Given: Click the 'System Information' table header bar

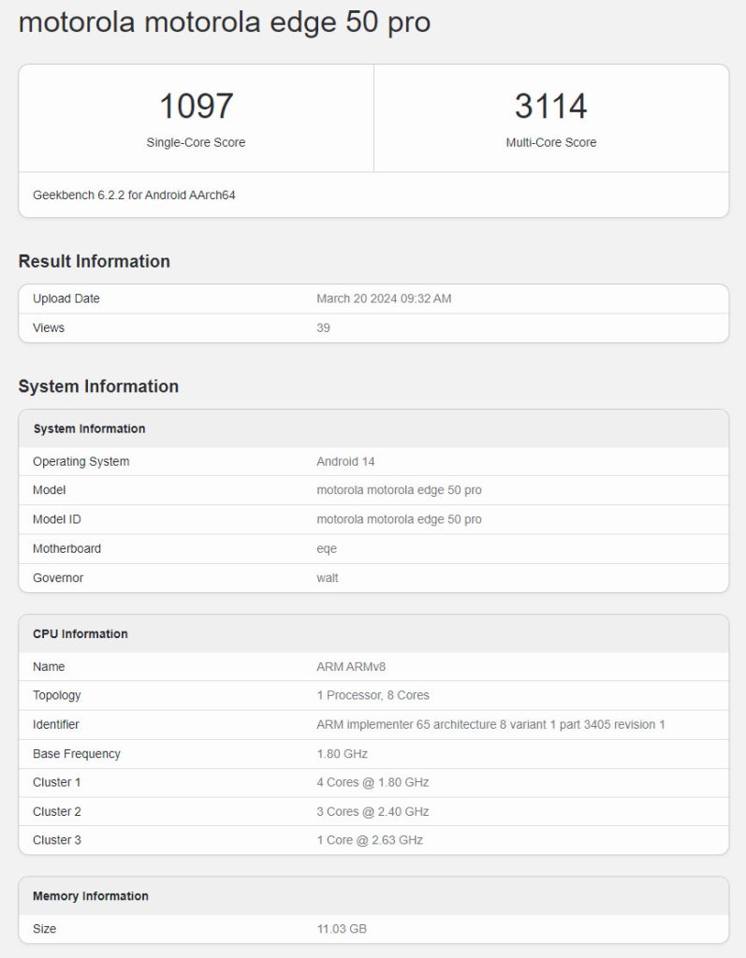Looking at the screenshot, I should [373, 428].
